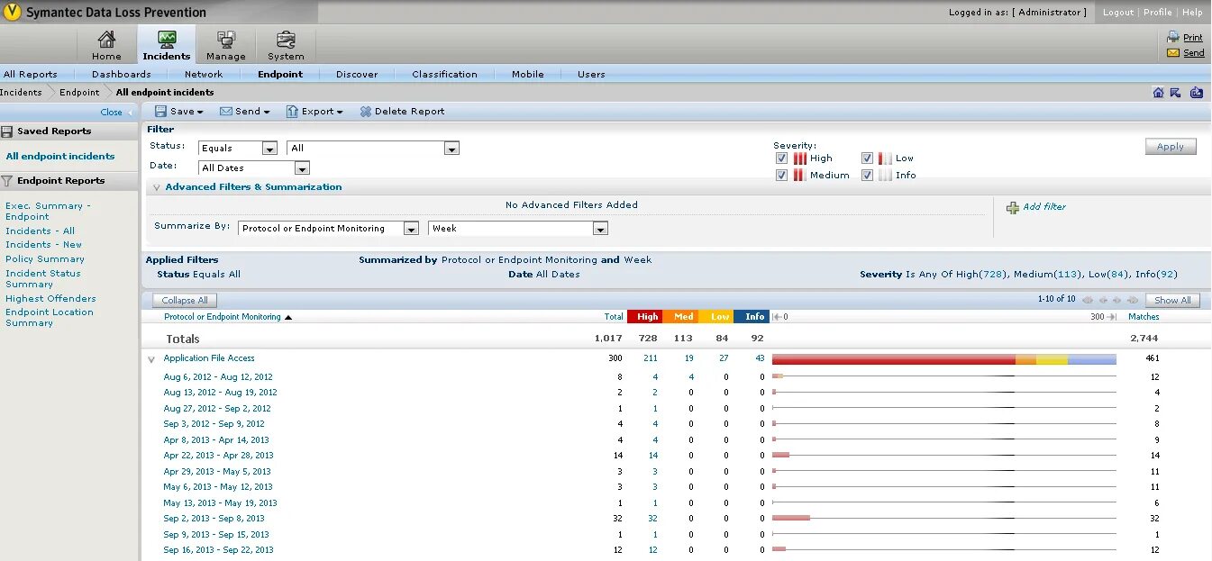Click the Delete Report icon
The image size is (1212, 561).
366,112
